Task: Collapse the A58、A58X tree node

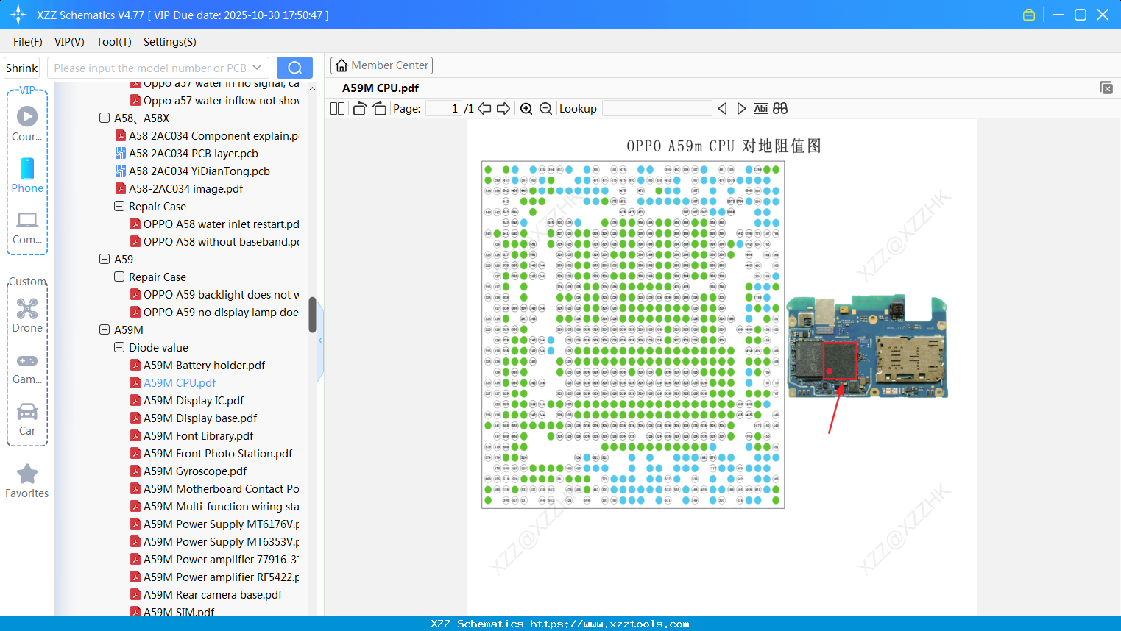Action: coord(105,118)
